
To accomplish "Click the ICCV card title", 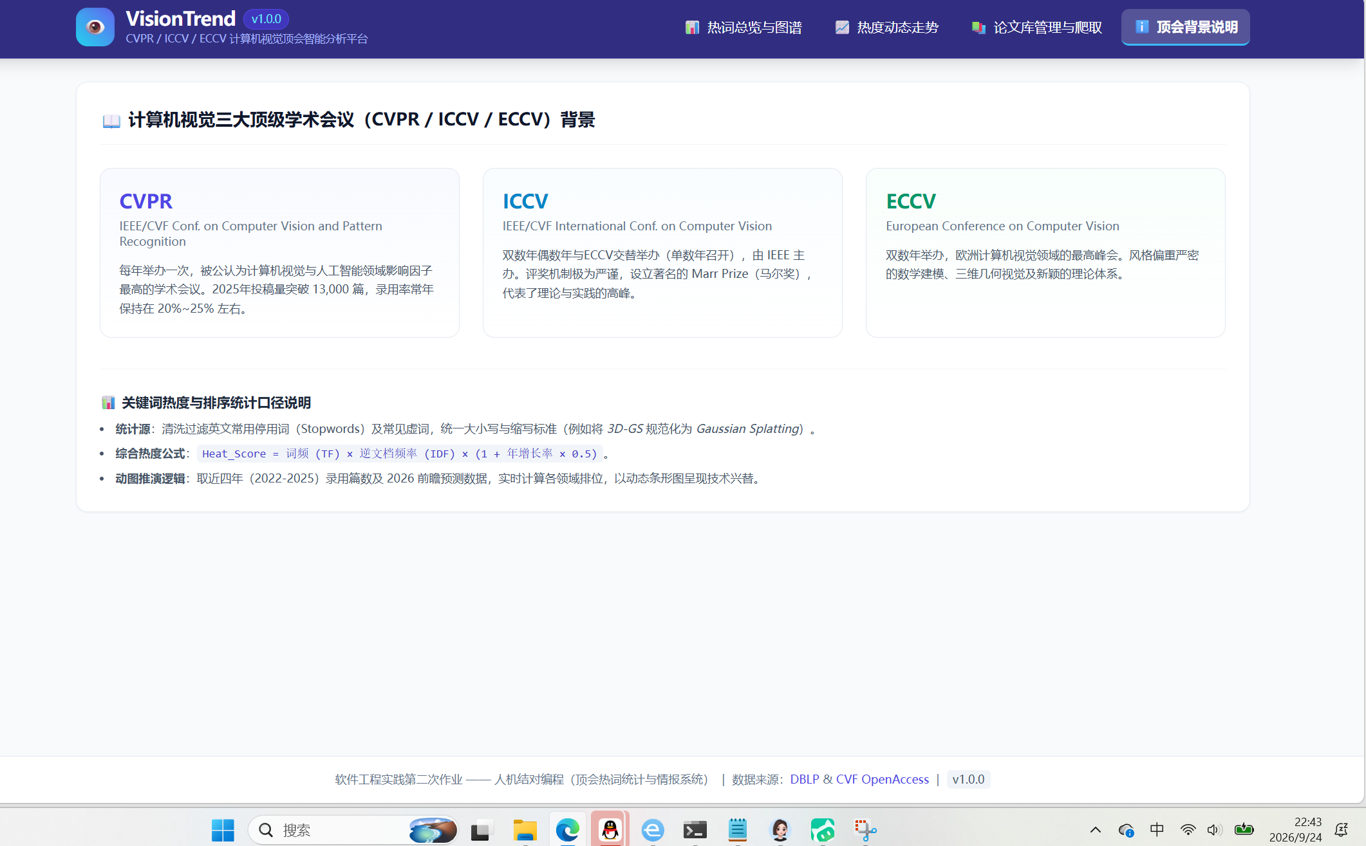I will pyautogui.click(x=525, y=201).
